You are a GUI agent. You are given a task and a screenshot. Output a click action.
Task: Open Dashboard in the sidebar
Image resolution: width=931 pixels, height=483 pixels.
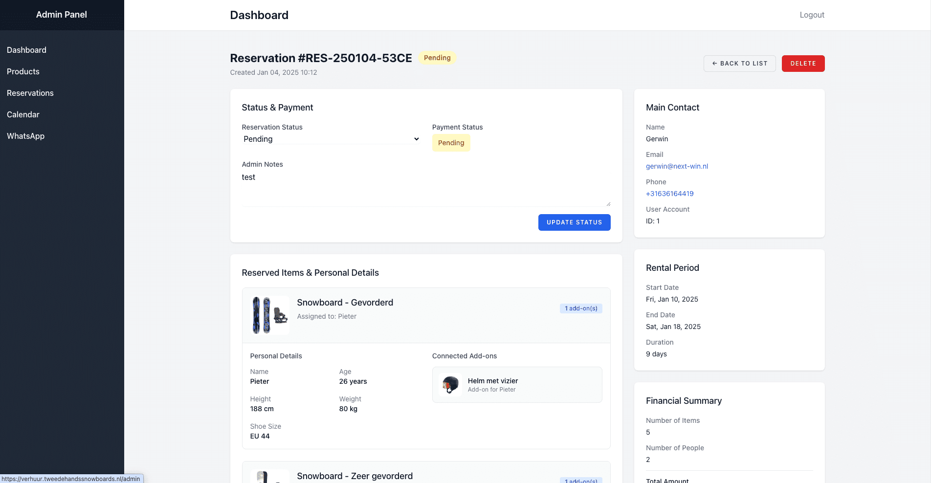pyautogui.click(x=26, y=50)
